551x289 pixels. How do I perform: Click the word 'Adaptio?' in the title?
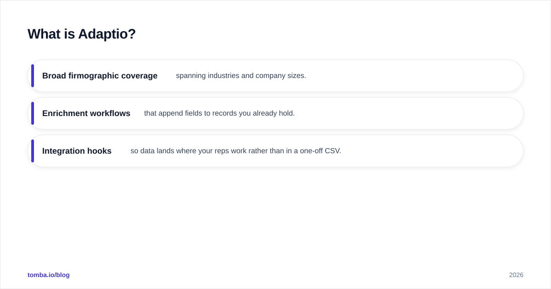point(107,34)
